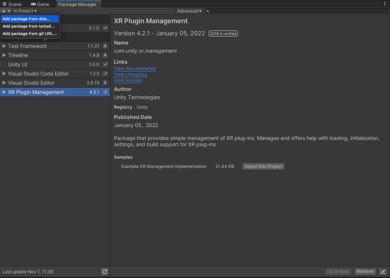The height and width of the screenshot is (278, 390).
Task: Click the edit package manifest pencil icon
Action: click(383, 272)
